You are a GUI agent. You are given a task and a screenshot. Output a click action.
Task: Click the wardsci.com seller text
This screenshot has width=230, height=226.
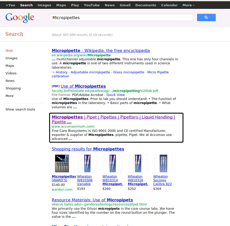click(x=62, y=189)
